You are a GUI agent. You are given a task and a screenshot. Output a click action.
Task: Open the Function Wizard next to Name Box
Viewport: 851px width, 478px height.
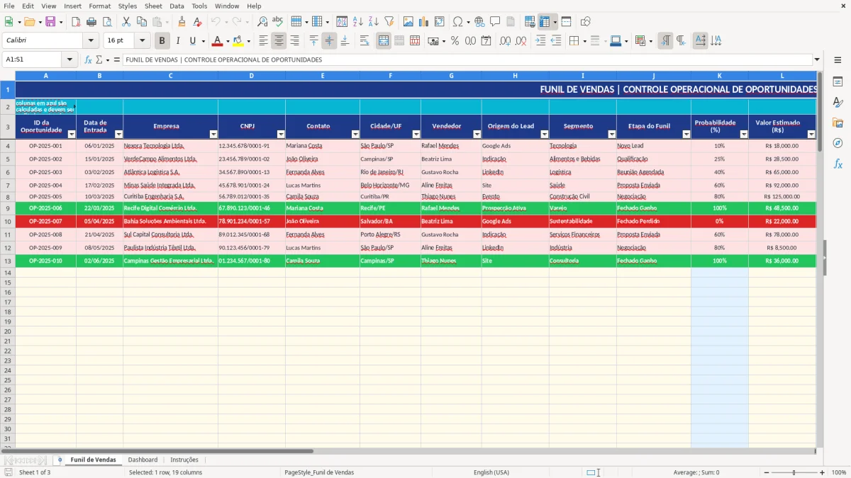[x=88, y=59]
